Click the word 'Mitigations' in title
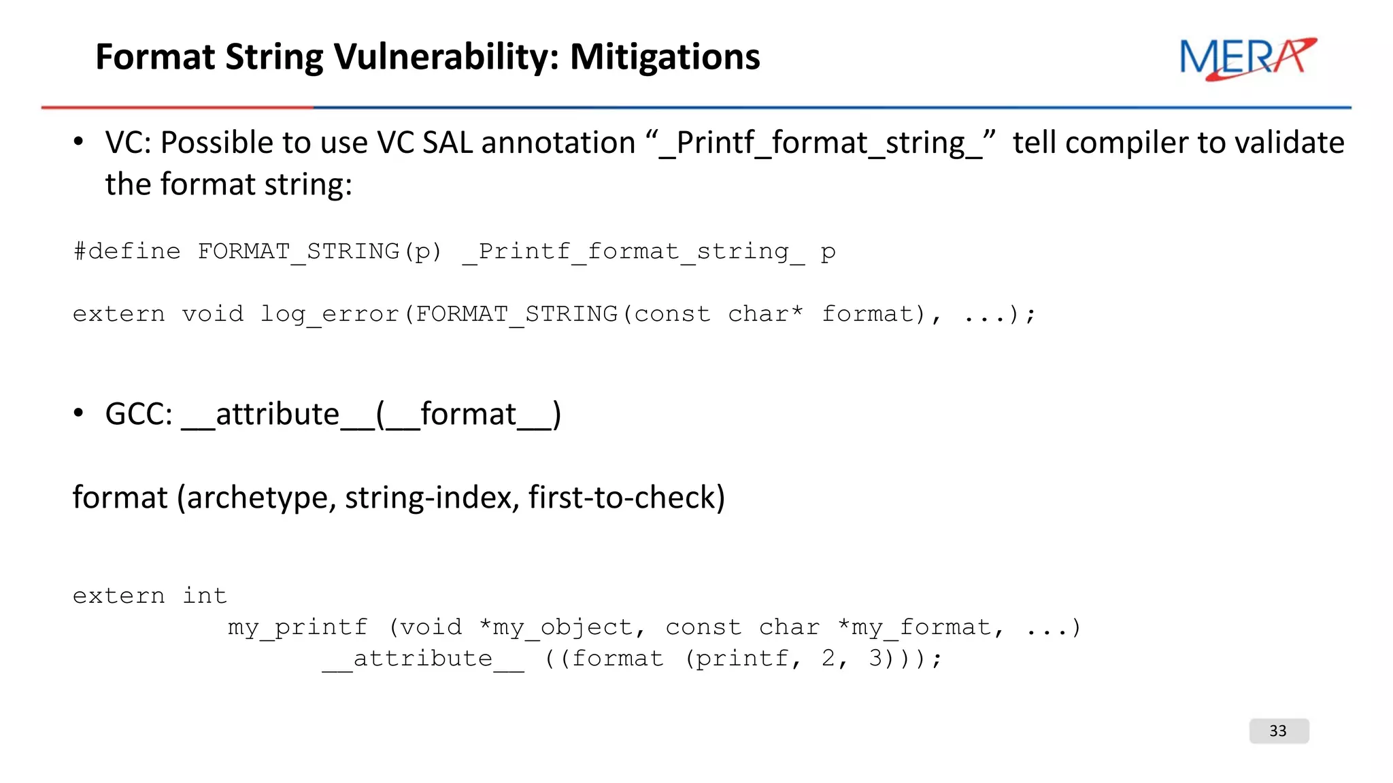The image size is (1393, 783). (x=665, y=57)
